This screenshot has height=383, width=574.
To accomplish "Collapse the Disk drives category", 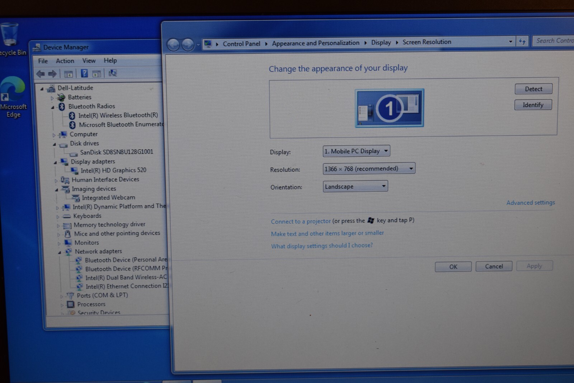I will tap(55, 144).
